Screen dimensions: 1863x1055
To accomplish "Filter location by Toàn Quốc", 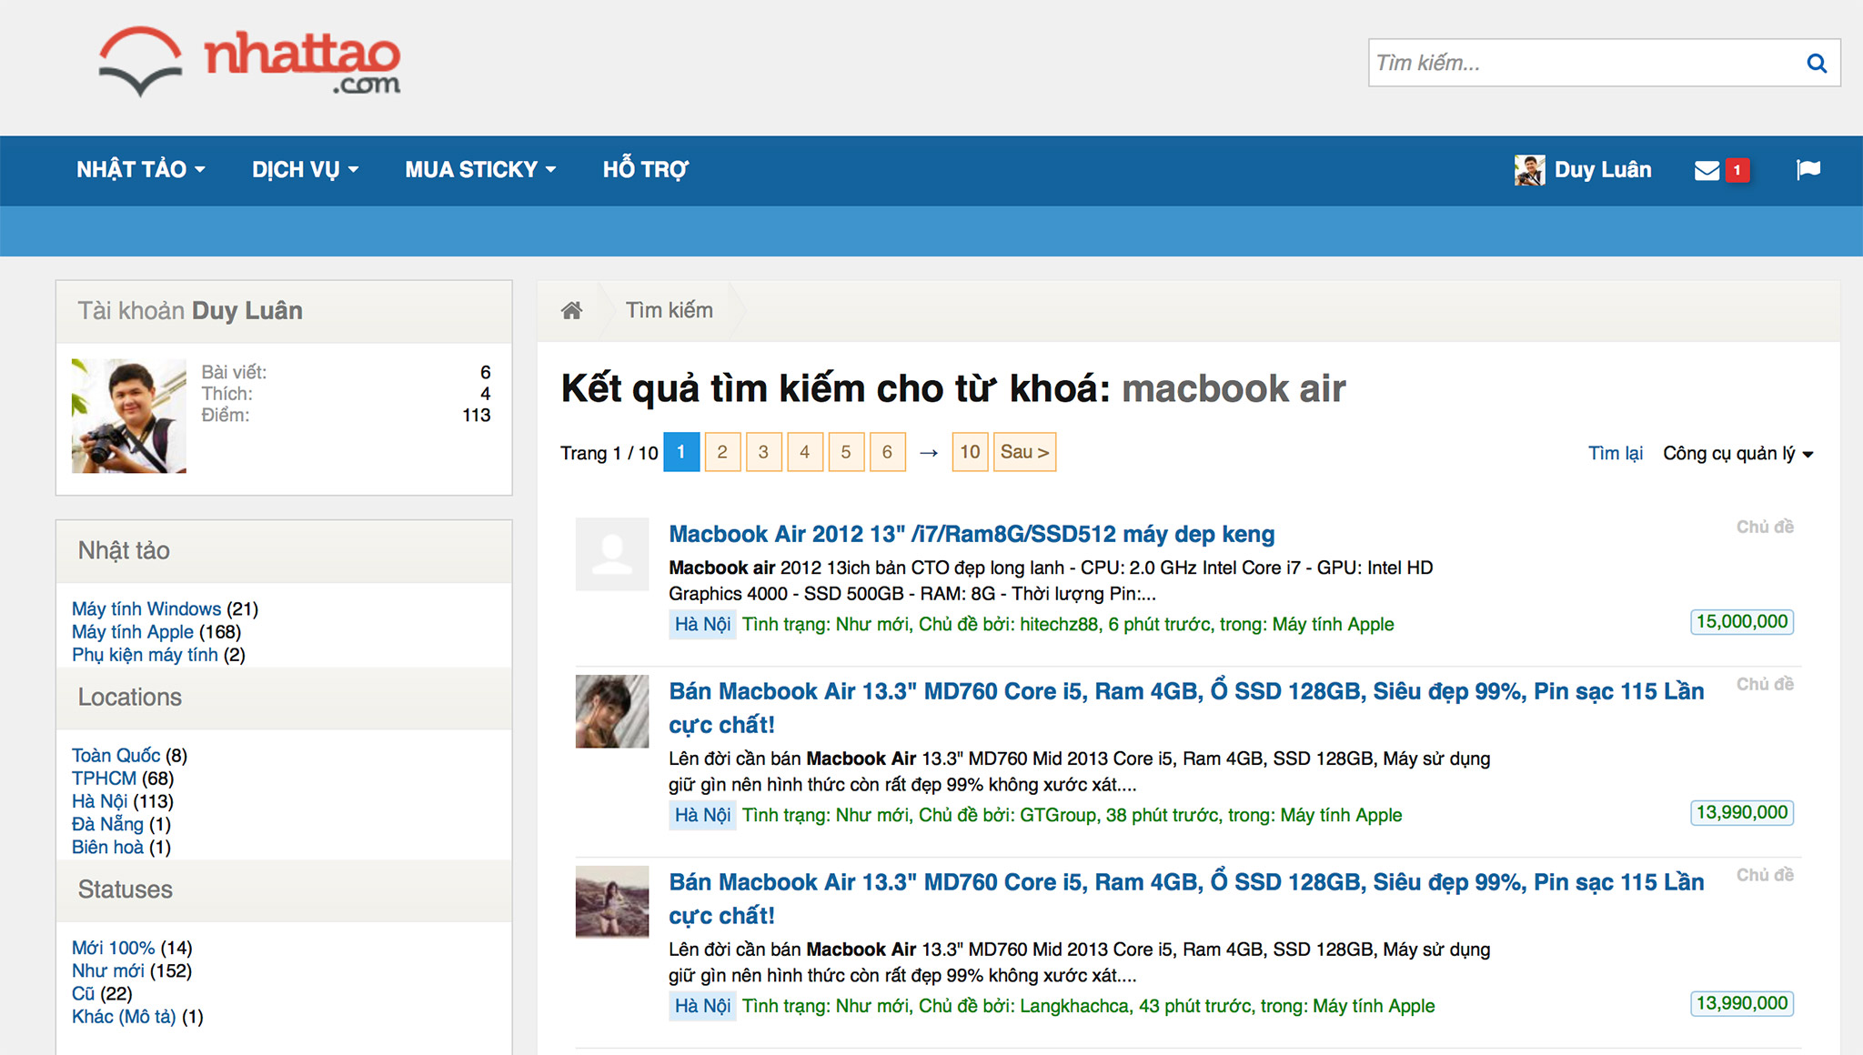I will (116, 755).
